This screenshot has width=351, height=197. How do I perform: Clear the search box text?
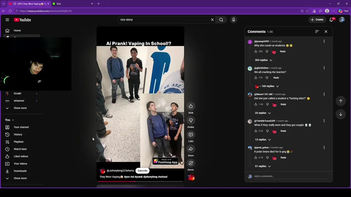[212, 20]
